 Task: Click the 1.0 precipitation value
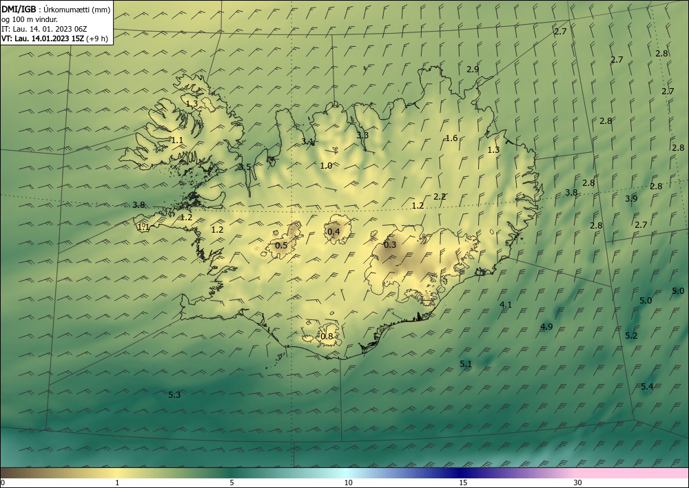pos(326,165)
